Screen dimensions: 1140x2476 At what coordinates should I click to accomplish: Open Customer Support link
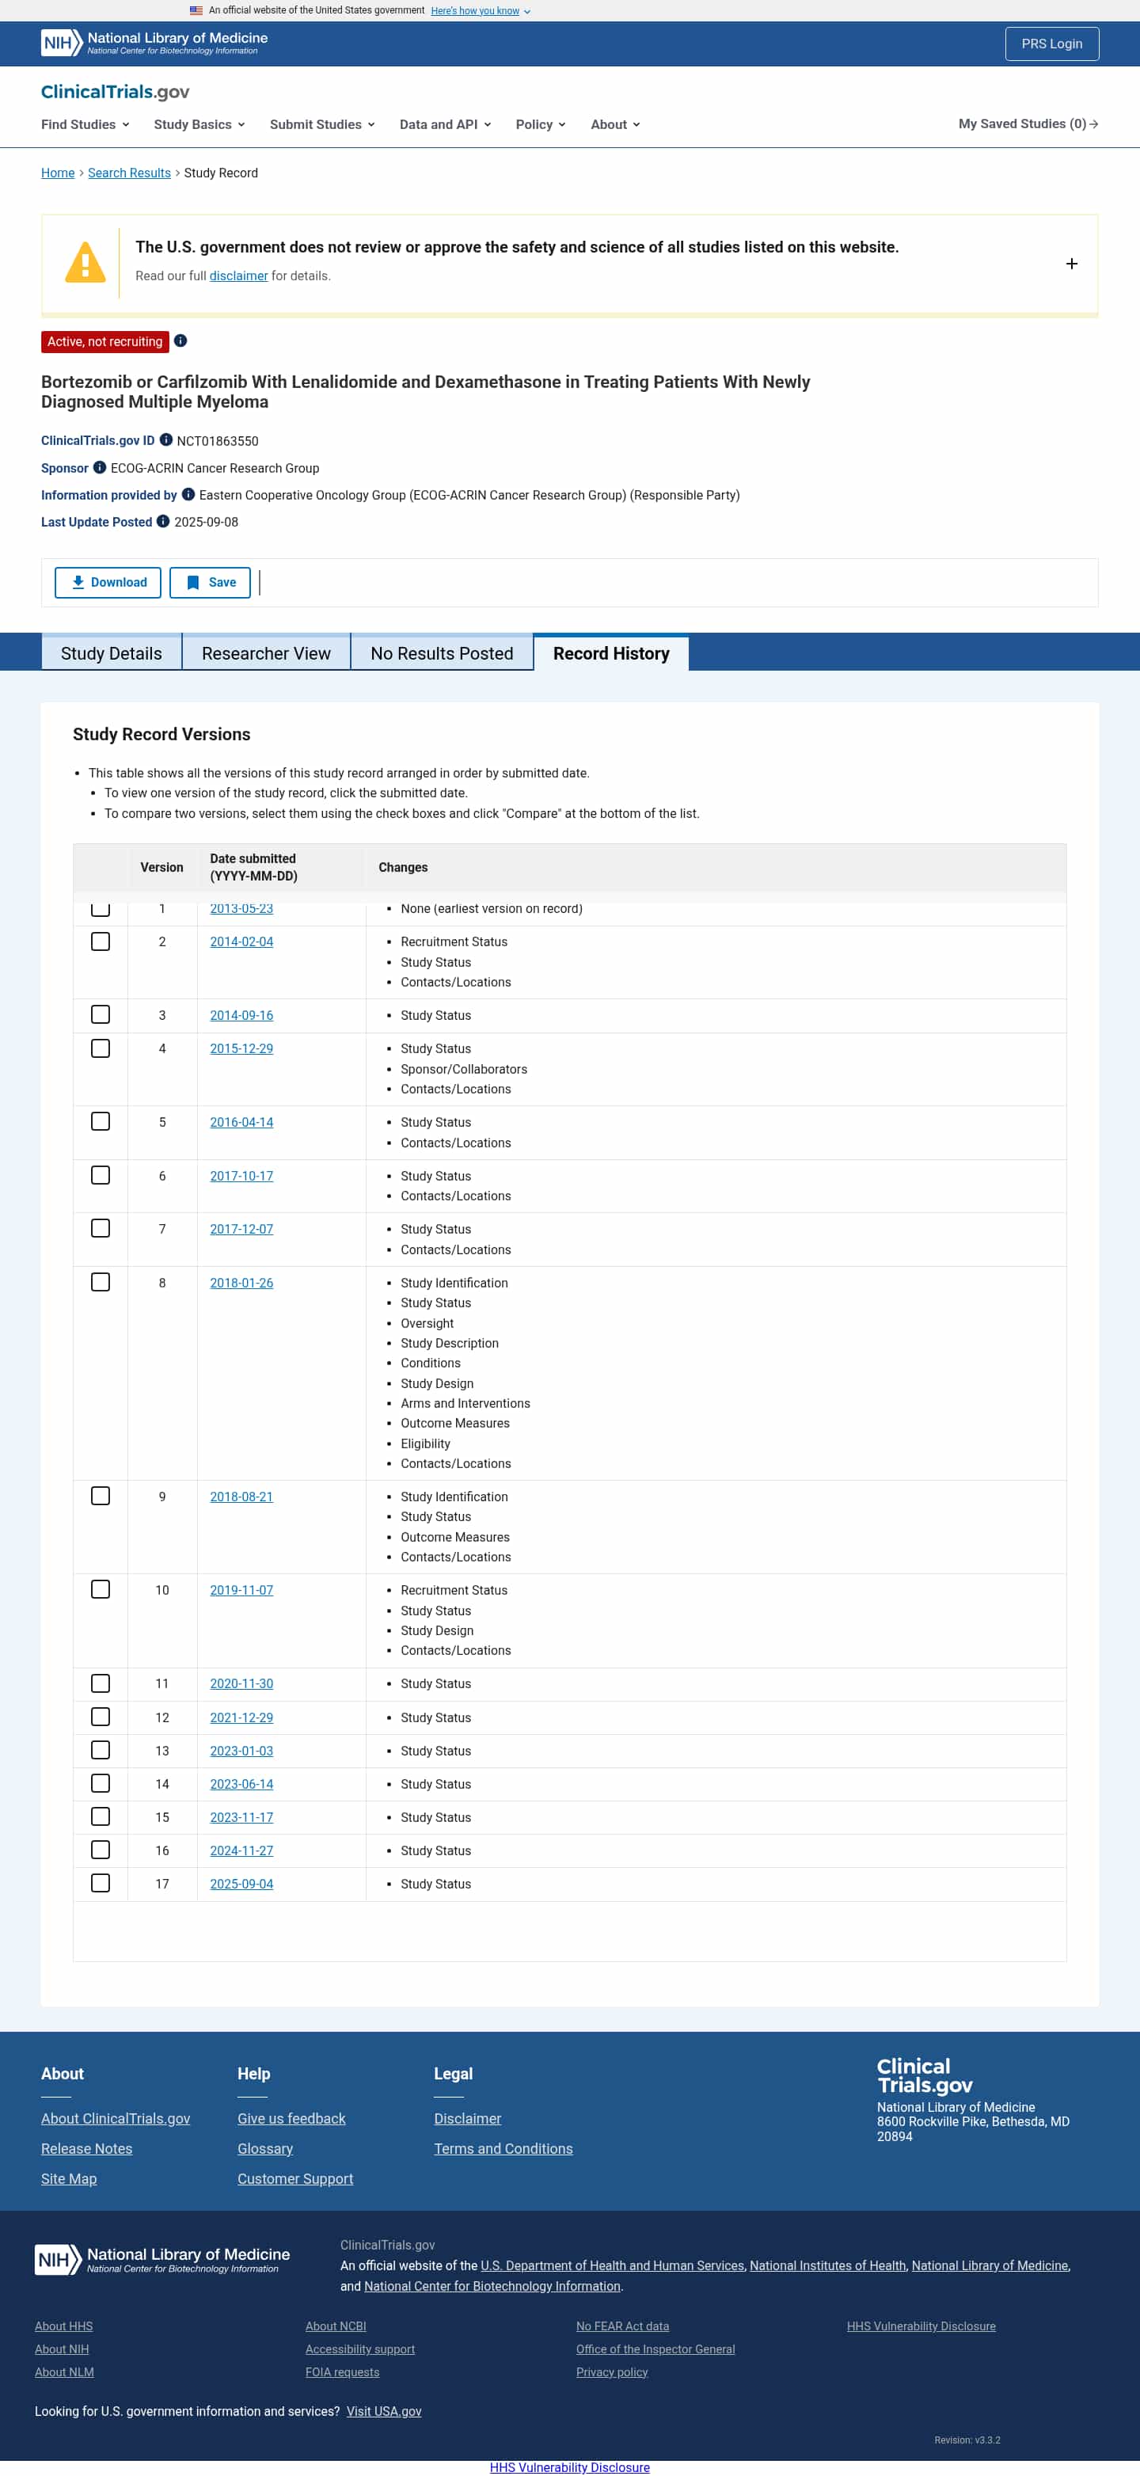295,2179
